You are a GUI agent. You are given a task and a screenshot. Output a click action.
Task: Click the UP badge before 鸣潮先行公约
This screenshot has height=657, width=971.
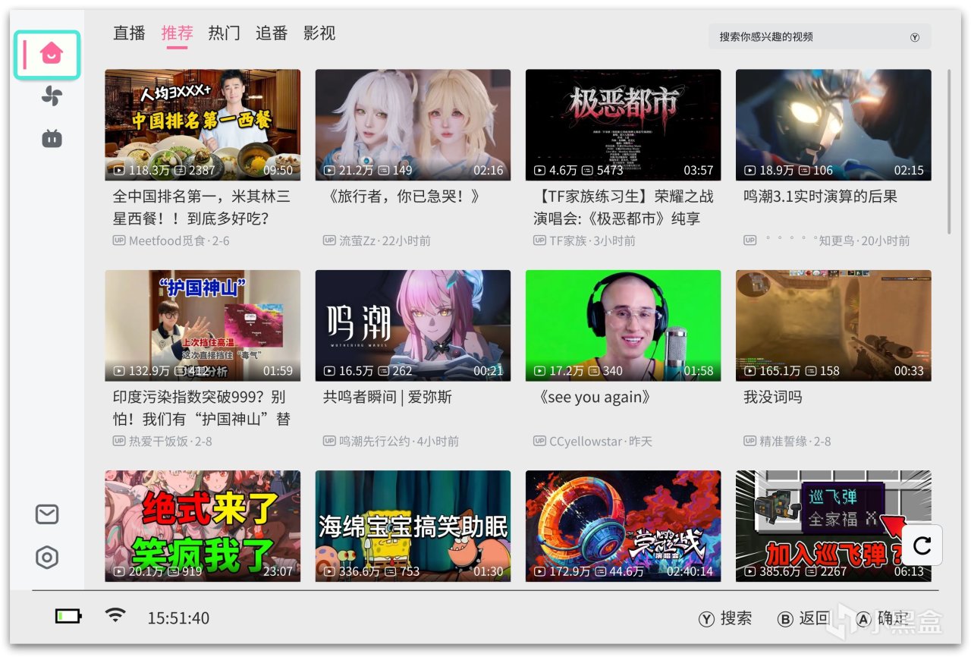tap(329, 441)
